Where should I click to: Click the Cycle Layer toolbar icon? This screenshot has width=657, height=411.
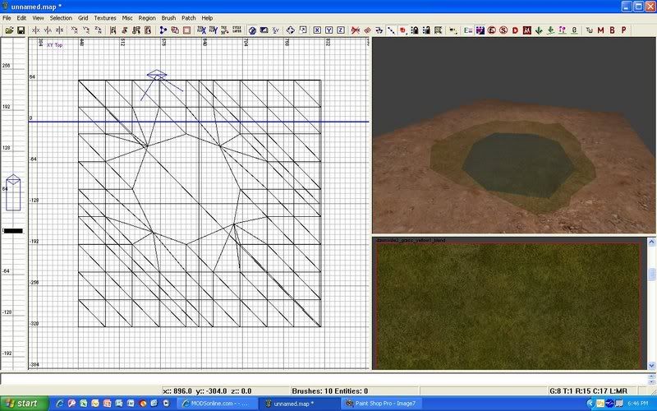(x=237, y=30)
